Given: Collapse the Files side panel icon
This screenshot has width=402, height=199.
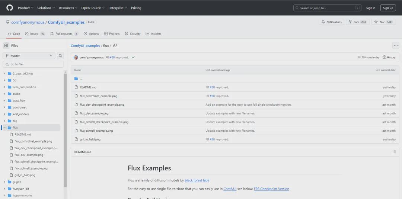Looking at the screenshot, I should [6, 45].
